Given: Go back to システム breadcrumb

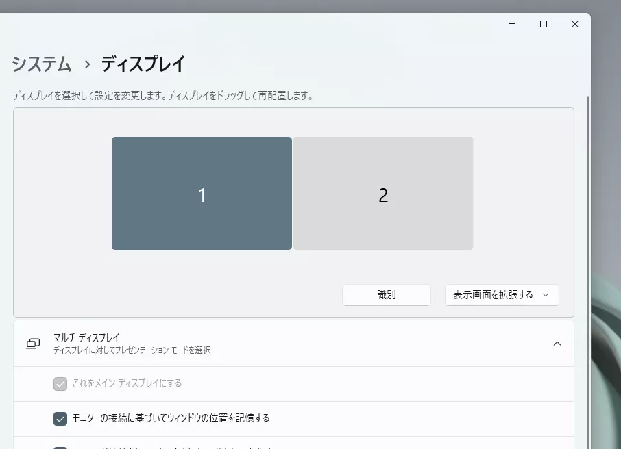Looking at the screenshot, I should (42, 64).
